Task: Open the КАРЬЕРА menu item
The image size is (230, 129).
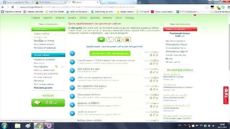Action: tap(72, 18)
